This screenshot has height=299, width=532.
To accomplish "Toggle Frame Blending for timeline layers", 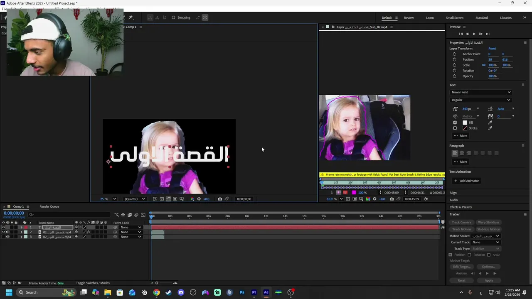I will tap(129, 215).
